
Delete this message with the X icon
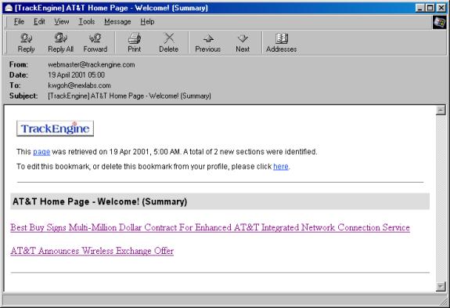pyautogui.click(x=169, y=43)
